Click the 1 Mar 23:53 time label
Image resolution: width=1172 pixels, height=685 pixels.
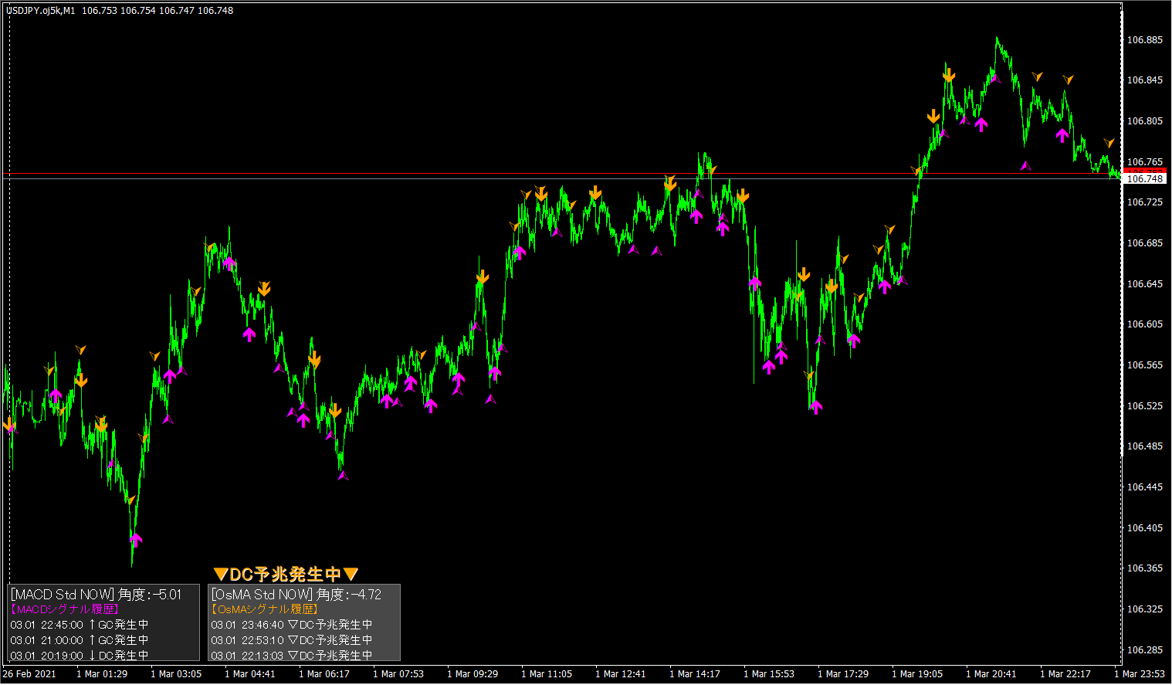coord(1140,674)
